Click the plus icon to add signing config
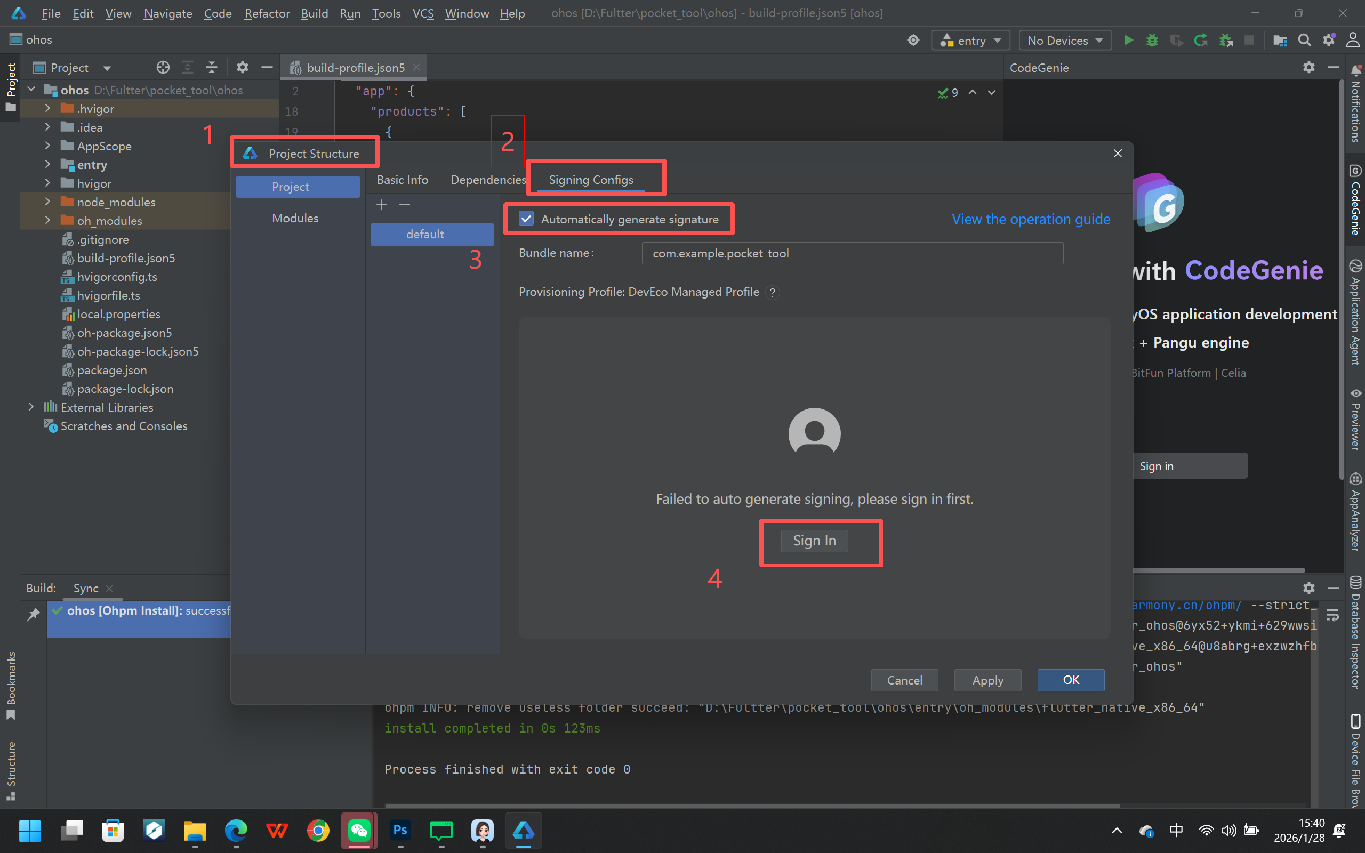This screenshot has width=1365, height=853. point(382,205)
